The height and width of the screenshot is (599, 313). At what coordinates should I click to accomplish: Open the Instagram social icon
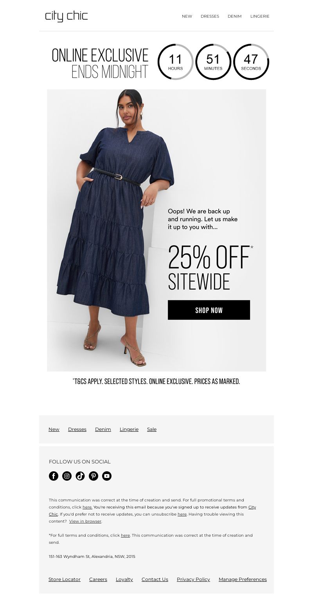pyautogui.click(x=67, y=476)
